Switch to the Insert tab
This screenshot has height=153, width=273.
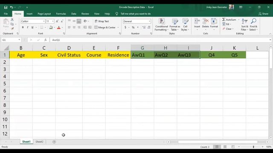pyautogui.click(x=29, y=14)
